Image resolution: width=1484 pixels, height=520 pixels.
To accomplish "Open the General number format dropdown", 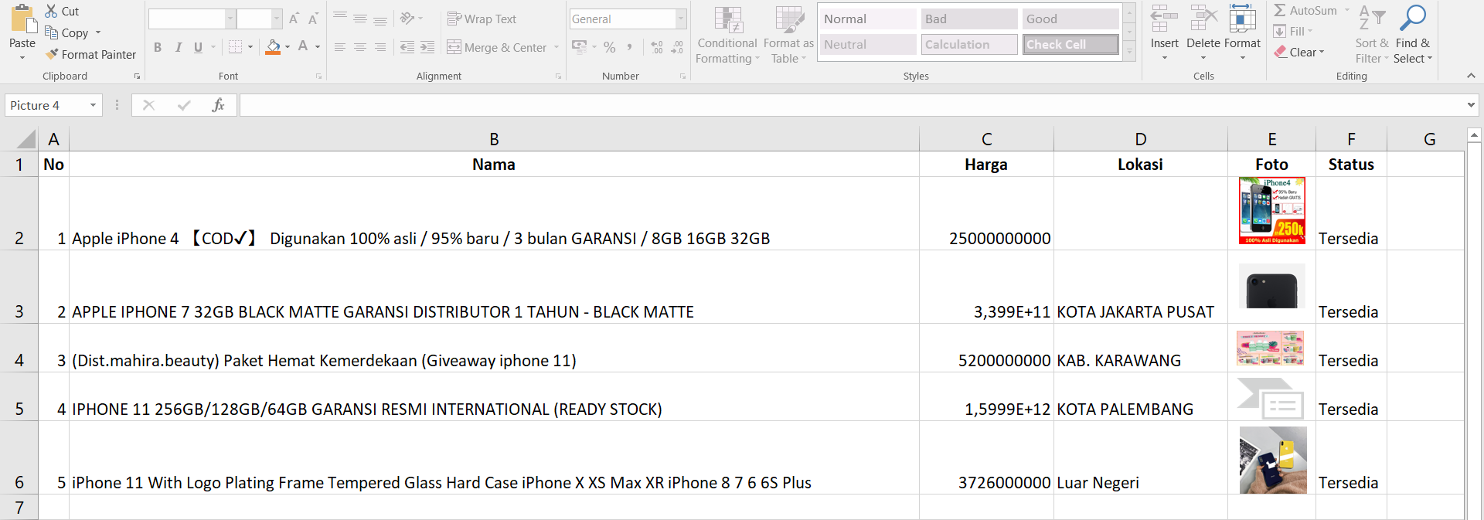I will pyautogui.click(x=681, y=19).
